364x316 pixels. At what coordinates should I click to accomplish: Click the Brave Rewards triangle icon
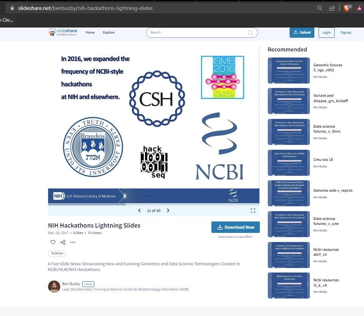360,8
